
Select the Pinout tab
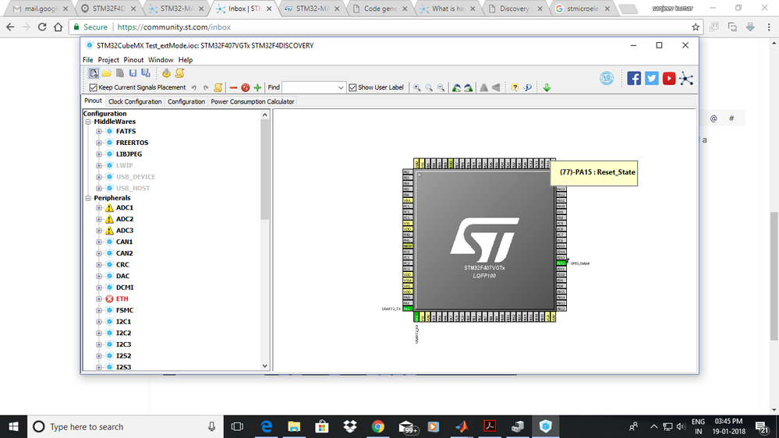[x=93, y=101]
